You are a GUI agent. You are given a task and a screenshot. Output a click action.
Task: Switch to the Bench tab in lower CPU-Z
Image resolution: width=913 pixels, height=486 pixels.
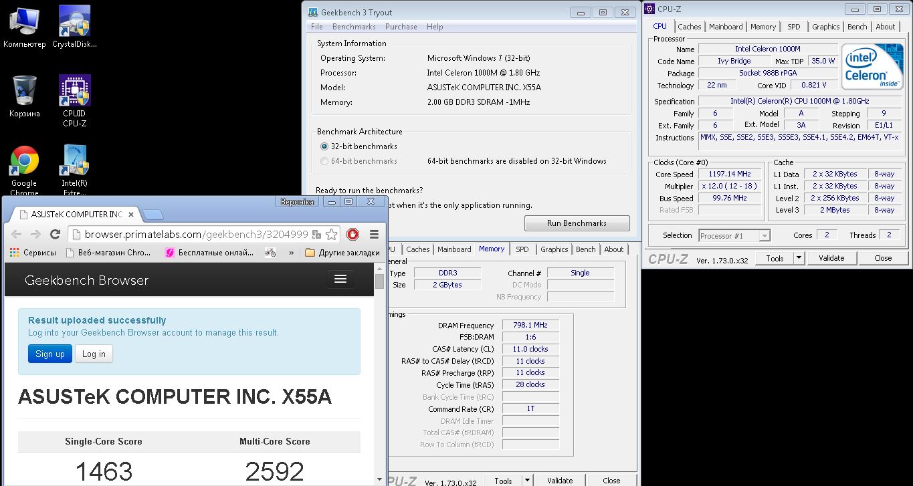[x=585, y=249]
